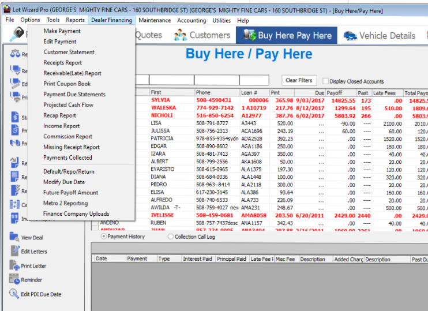
Task: Open the Utilities menu
Action: [x=221, y=20]
